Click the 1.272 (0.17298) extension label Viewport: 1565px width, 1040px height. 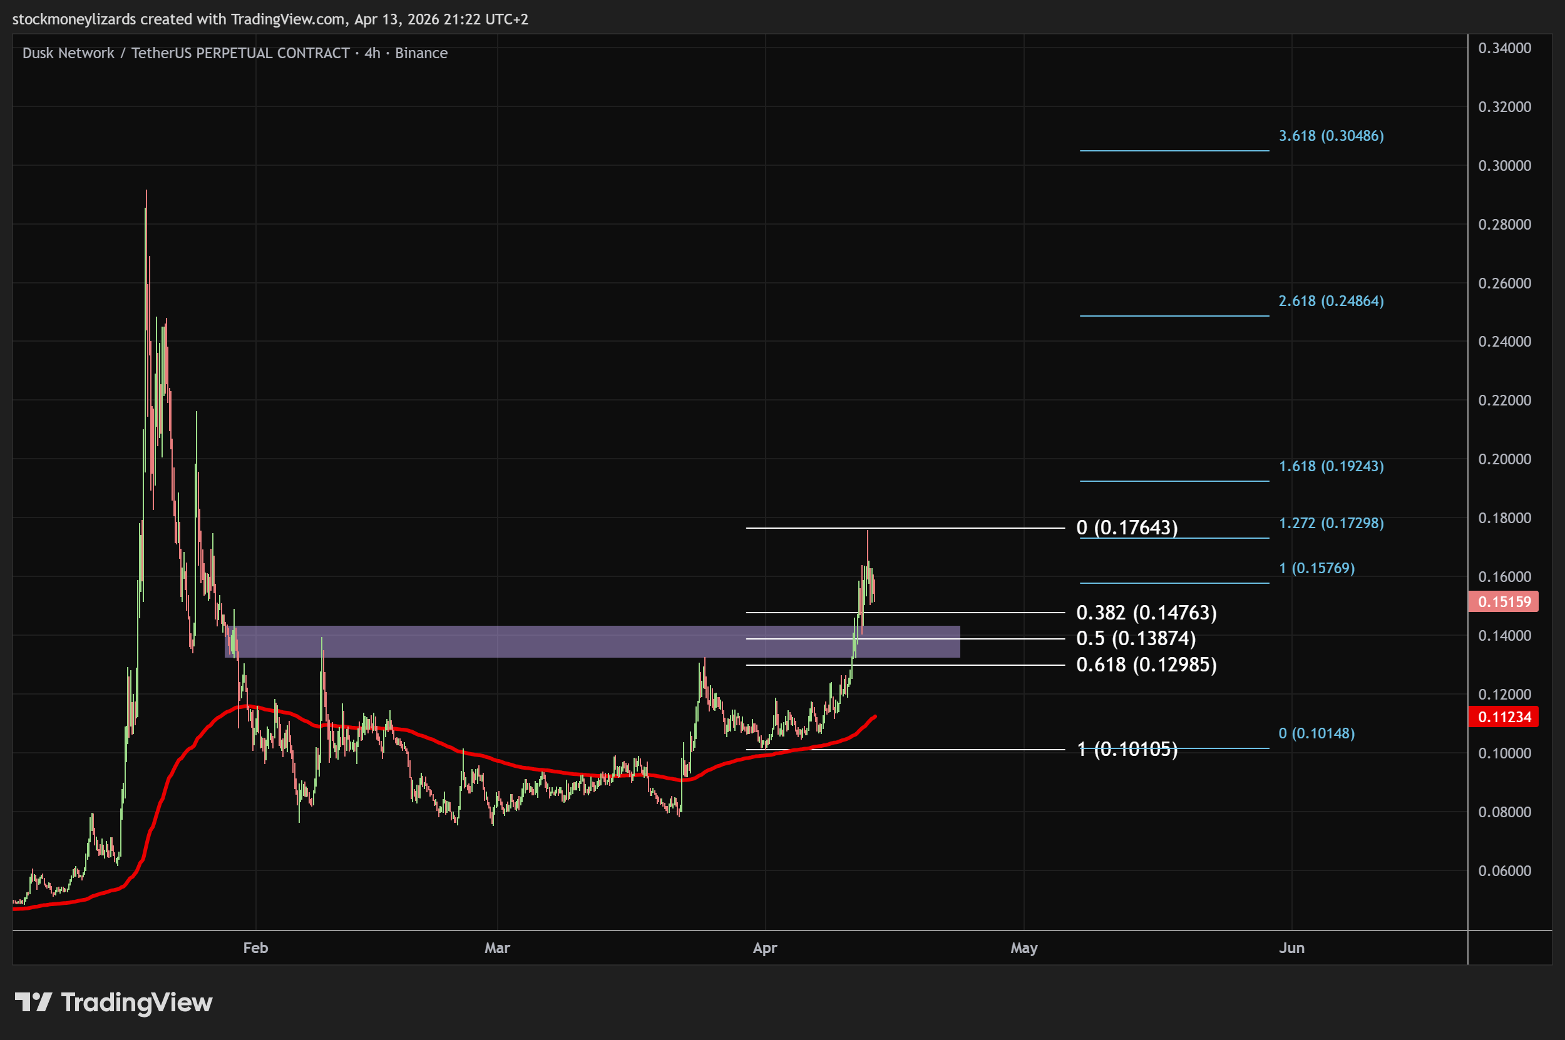(1331, 523)
